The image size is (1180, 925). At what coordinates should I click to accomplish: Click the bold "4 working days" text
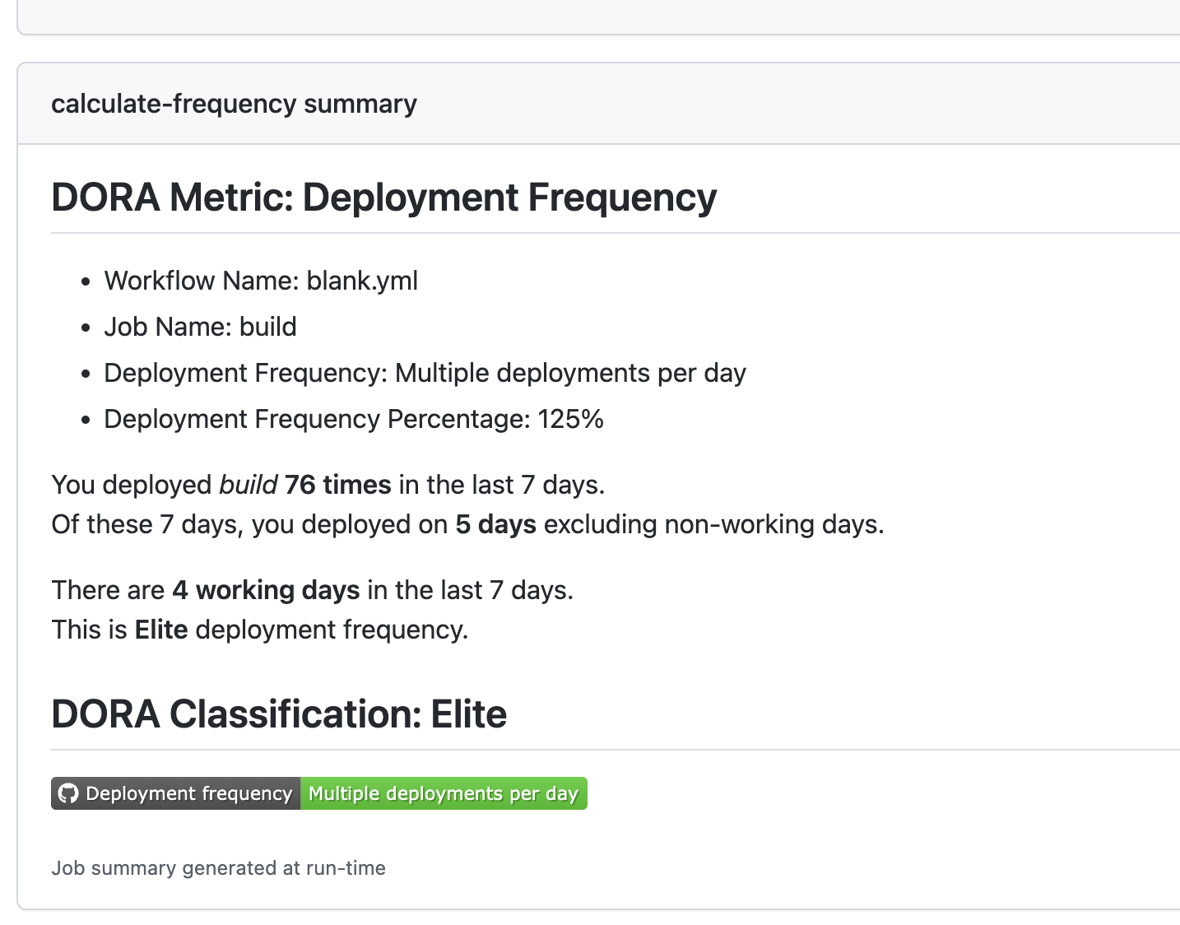[x=266, y=590]
